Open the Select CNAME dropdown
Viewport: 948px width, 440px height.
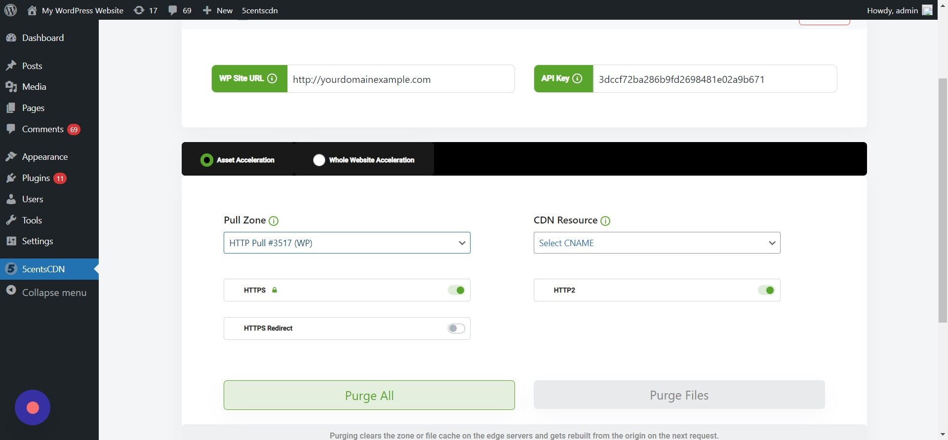point(657,243)
